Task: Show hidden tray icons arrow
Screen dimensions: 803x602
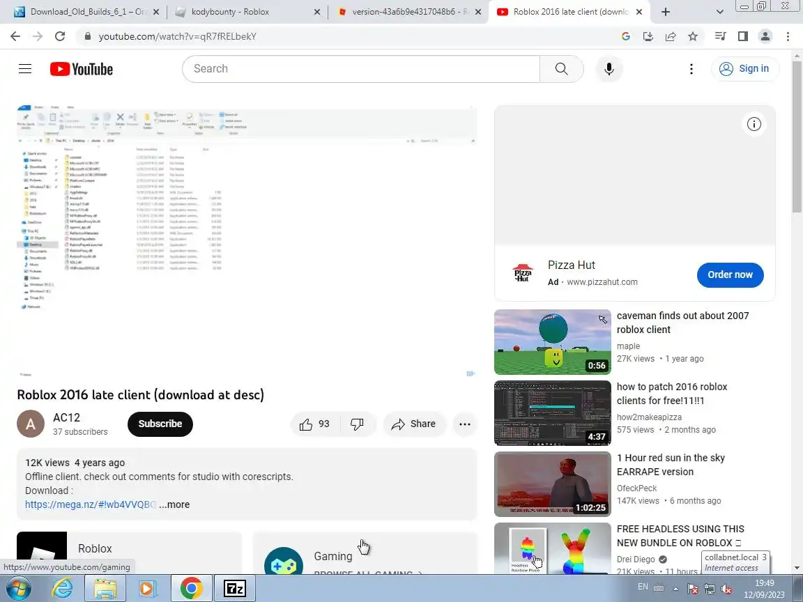Action: coord(675,589)
